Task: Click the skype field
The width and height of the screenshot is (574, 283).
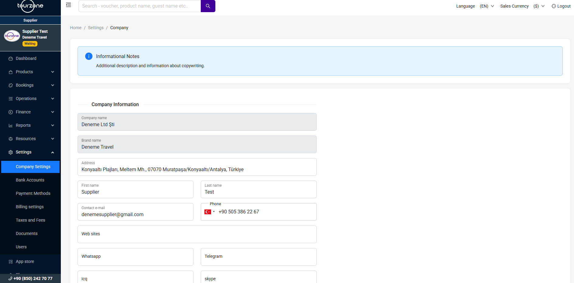Action: point(259,277)
